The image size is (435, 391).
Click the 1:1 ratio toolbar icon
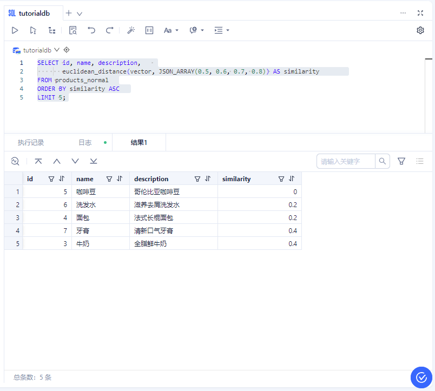[x=149, y=30]
